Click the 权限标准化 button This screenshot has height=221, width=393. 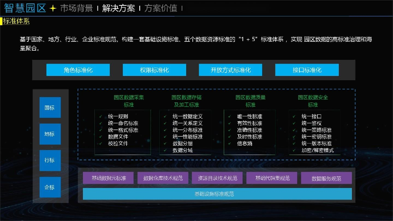(154, 69)
